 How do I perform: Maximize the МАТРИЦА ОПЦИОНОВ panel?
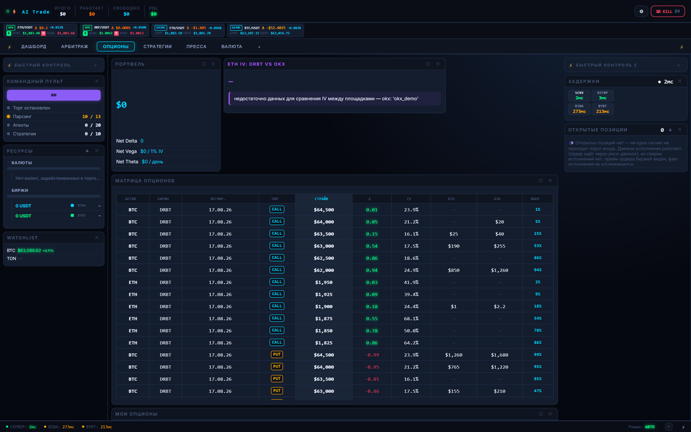(x=540, y=180)
